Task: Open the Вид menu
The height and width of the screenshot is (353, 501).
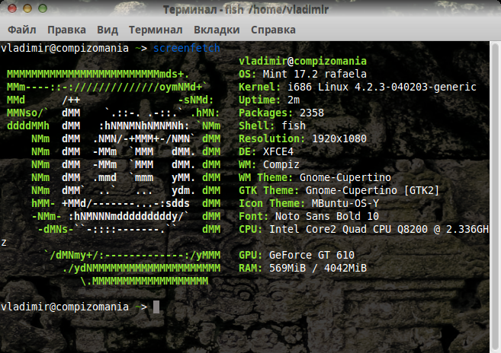Action: coord(108,30)
